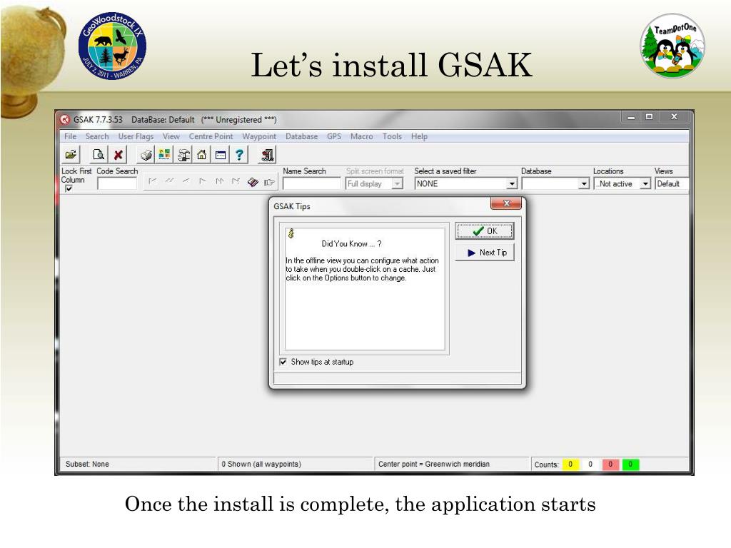This screenshot has height=548, width=731.
Task: Click the open folder toolbar icon
Action: tap(71, 155)
